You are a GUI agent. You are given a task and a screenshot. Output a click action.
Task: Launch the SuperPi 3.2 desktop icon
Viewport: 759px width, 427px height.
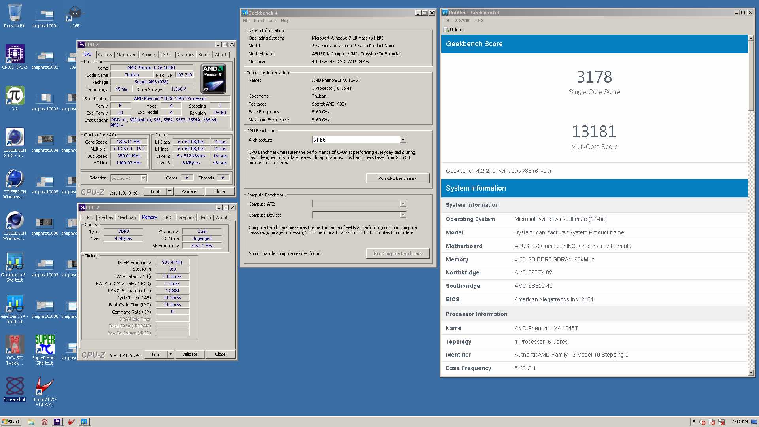15,98
